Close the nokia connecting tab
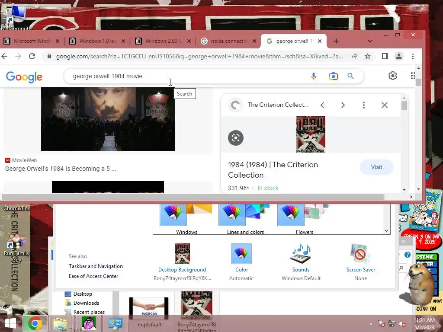This screenshot has width=443, height=332. [254, 41]
